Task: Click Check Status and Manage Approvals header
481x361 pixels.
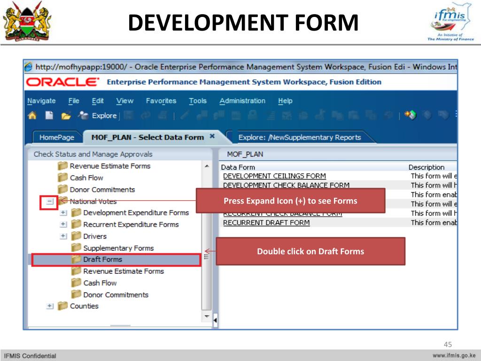Action: point(93,154)
